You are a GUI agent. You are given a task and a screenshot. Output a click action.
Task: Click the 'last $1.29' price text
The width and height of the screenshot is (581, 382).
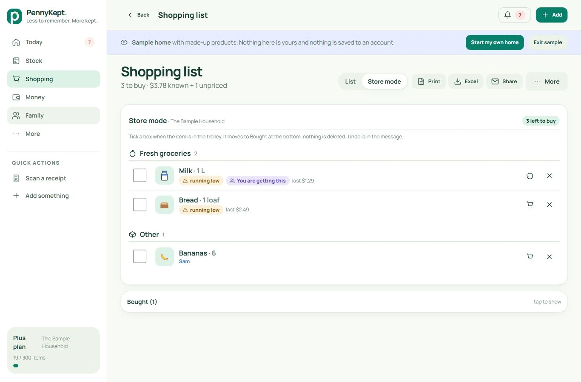point(303,181)
